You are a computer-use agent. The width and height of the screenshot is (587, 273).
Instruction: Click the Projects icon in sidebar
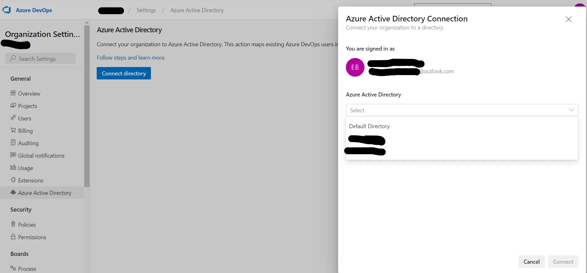point(13,105)
